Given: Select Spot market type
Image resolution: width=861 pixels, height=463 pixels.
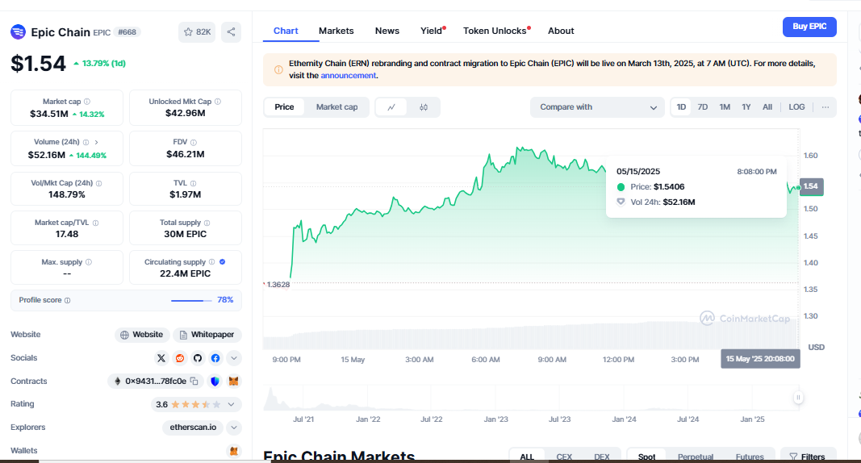Looking at the screenshot, I should pyautogui.click(x=647, y=457).
